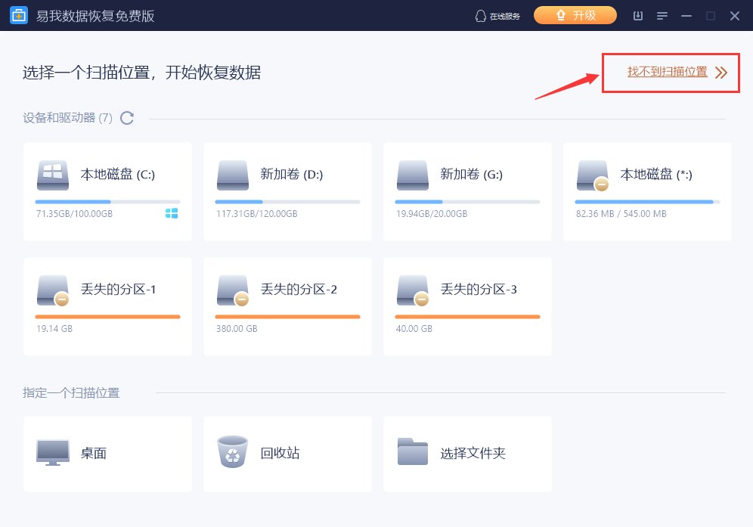Viewport: 753px width, 527px height.
Task: Minimize the window
Action: [x=686, y=16]
